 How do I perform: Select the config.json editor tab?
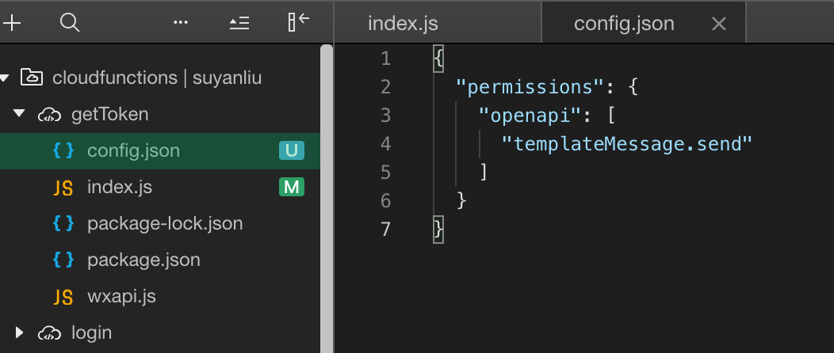point(624,24)
